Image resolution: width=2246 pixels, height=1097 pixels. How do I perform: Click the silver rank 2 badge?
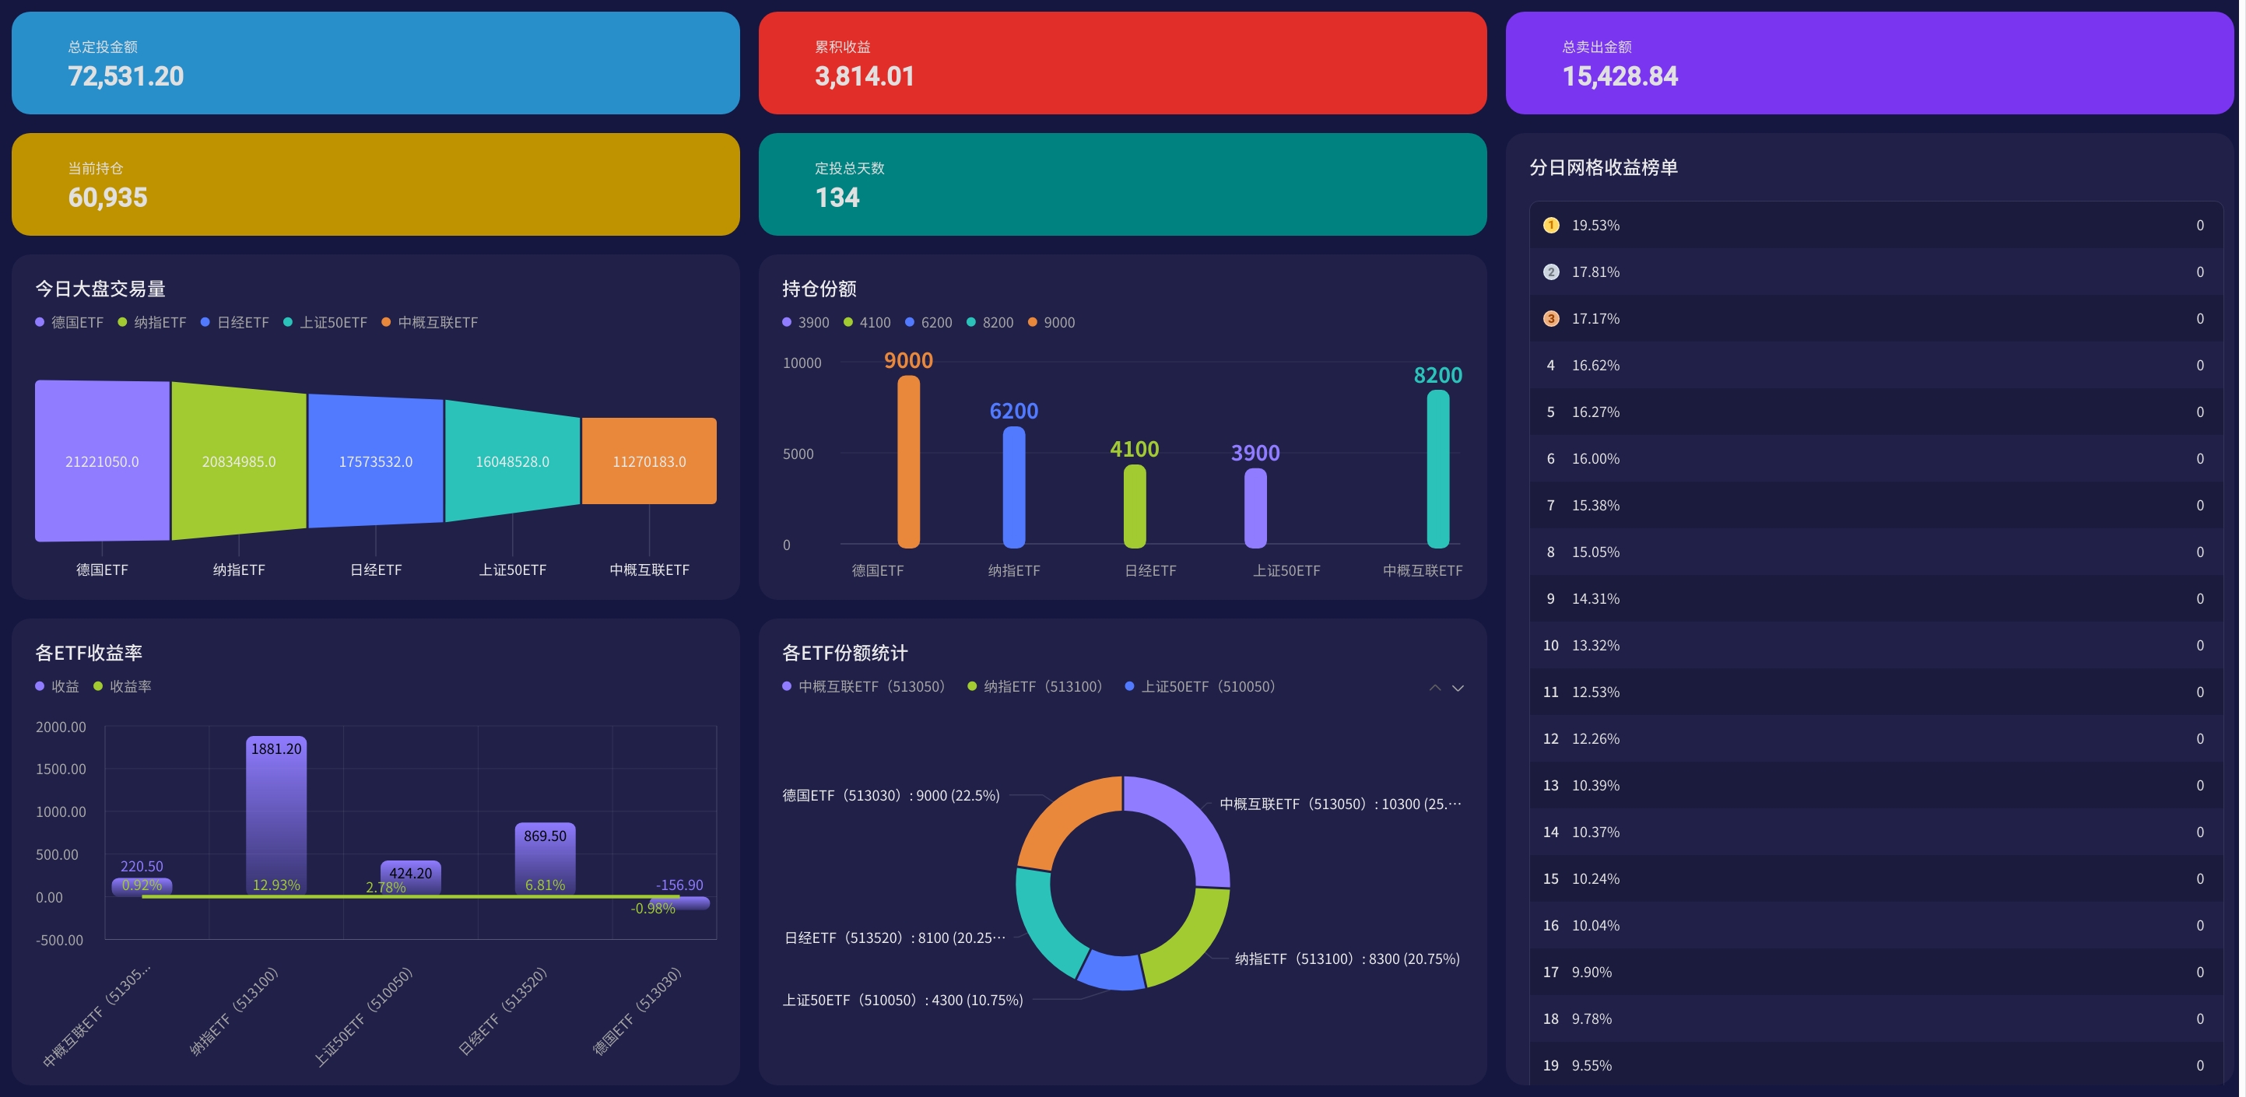click(x=1550, y=272)
